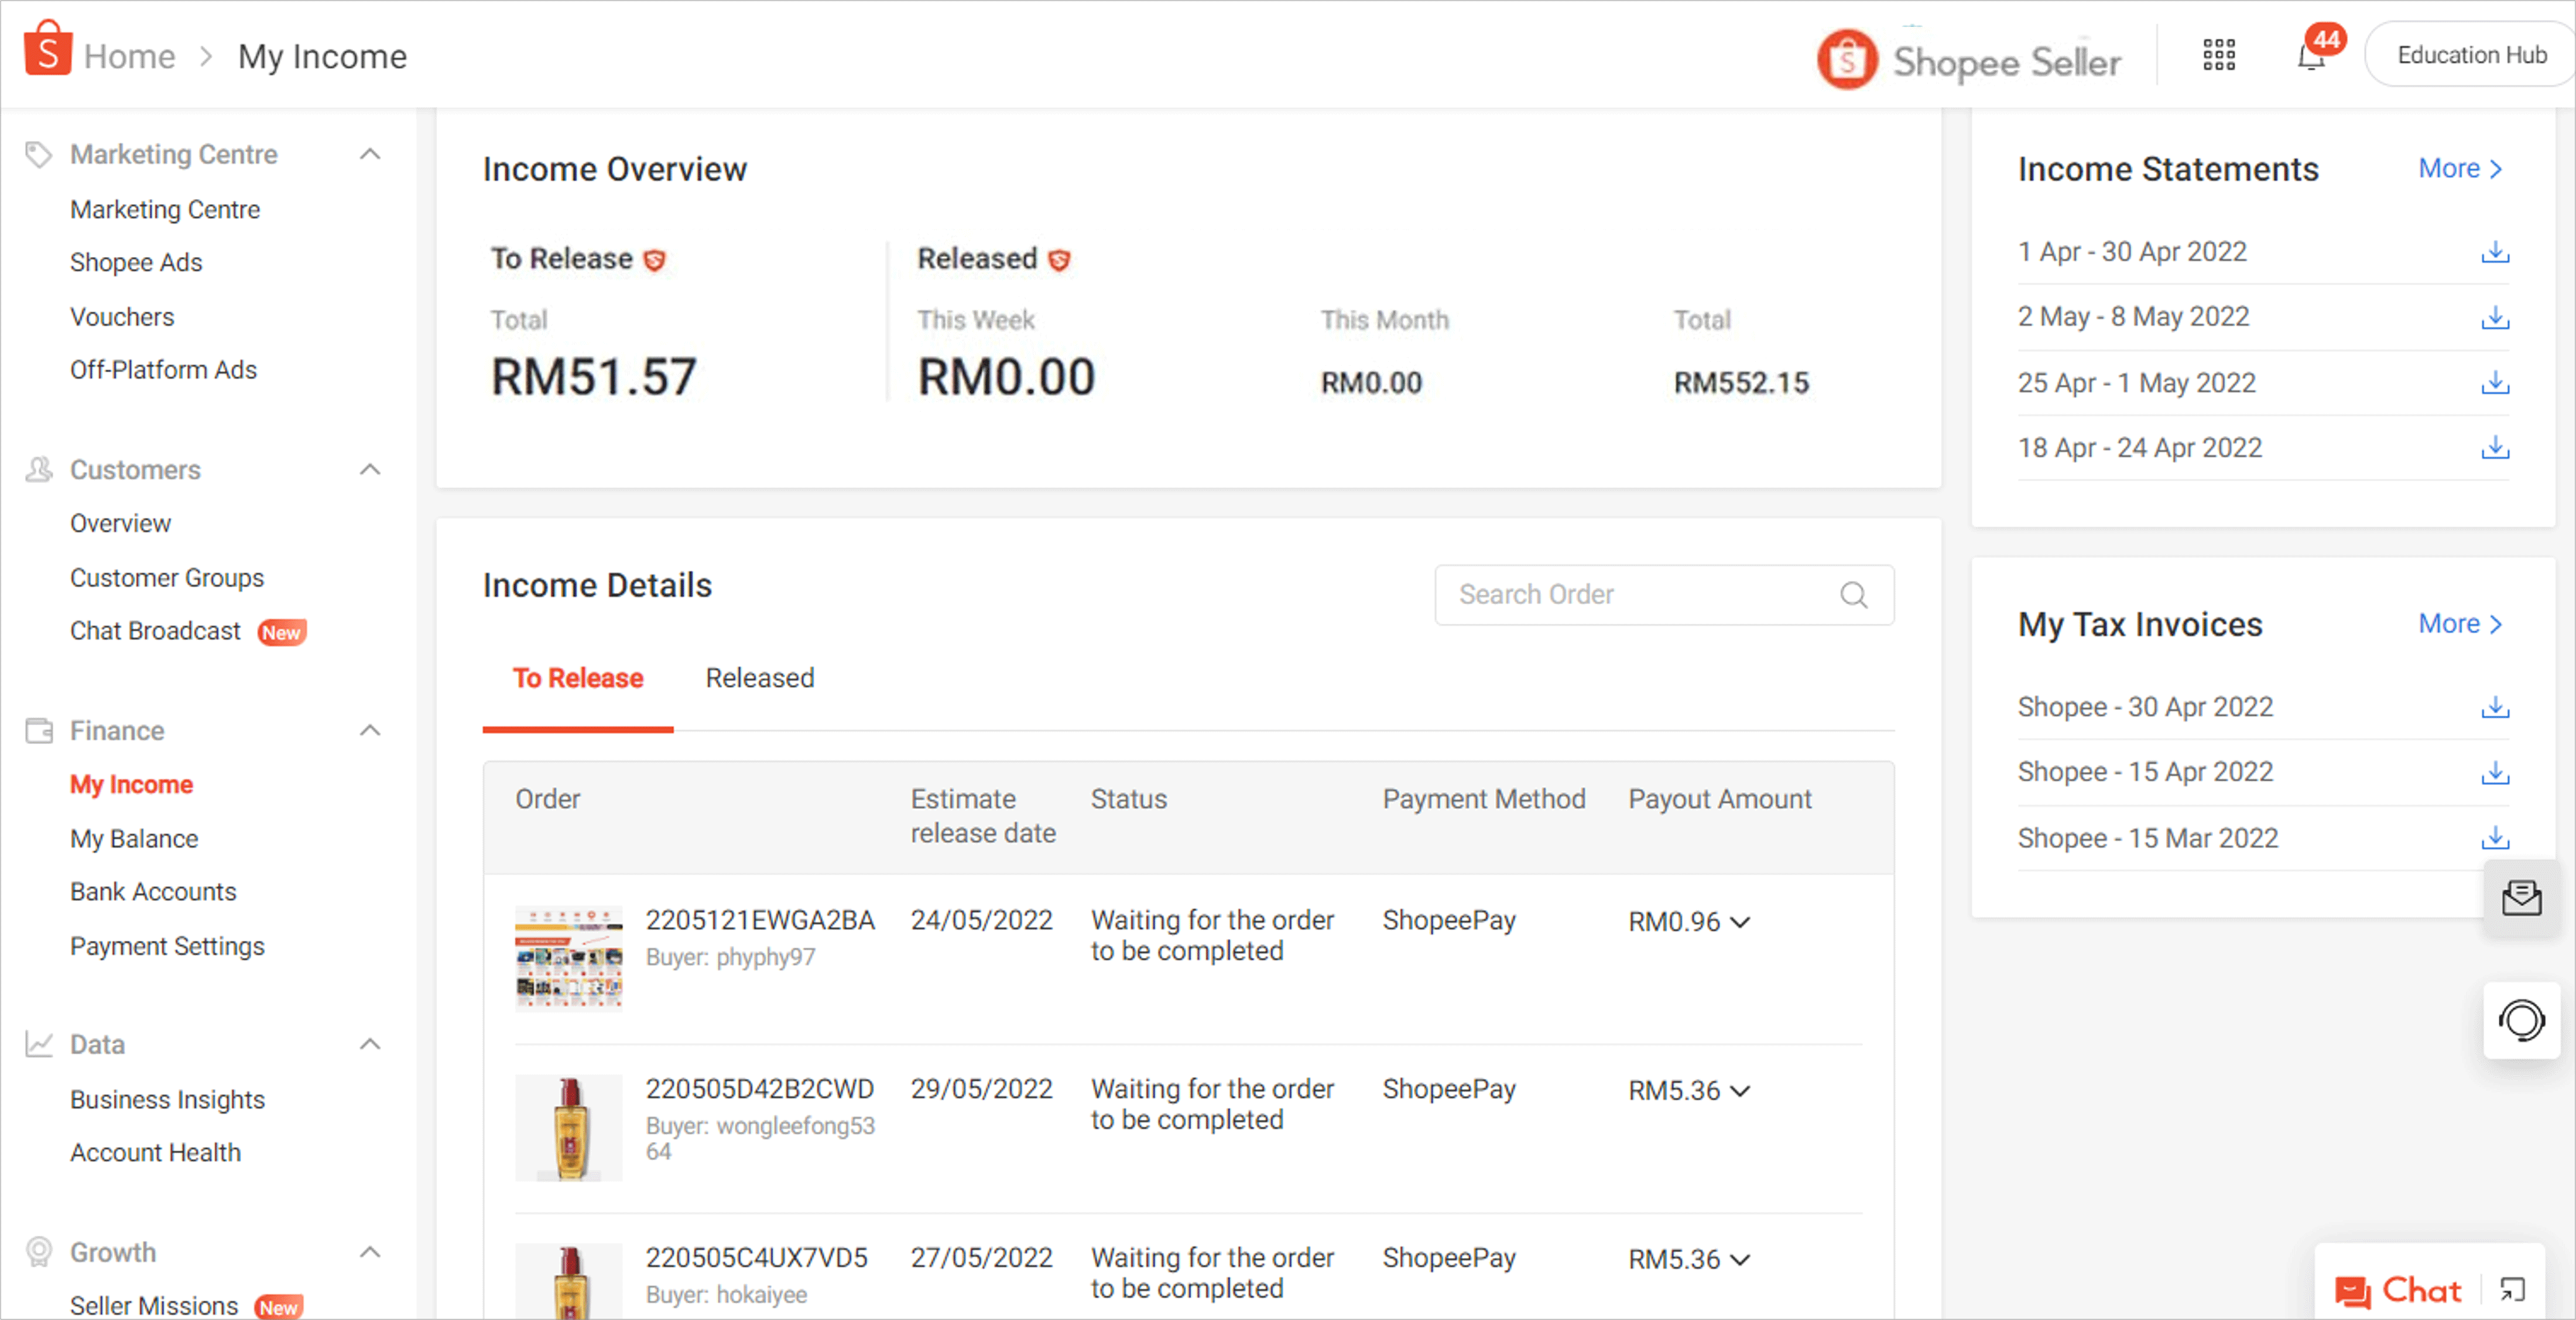Open Chat Broadcast in sidebar
The height and width of the screenshot is (1320, 2576).
155,631
